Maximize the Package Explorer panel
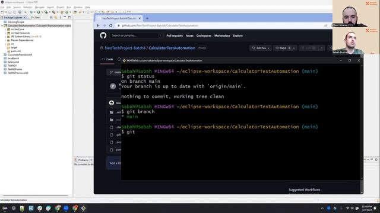Screen dimensions: 380x213 coord(69,17)
